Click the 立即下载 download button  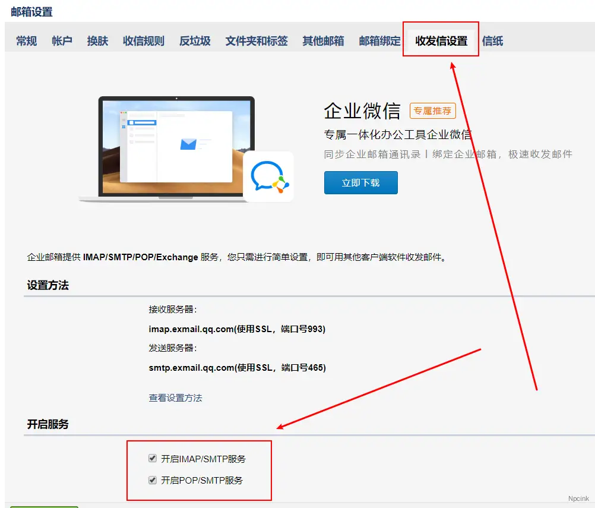coord(361,182)
